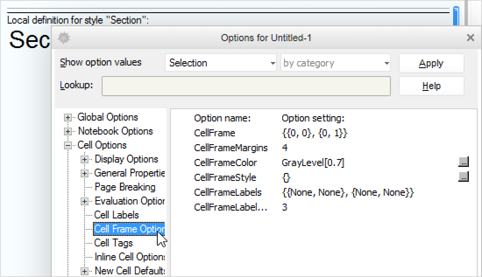Expand the Display Options subcategory
The image size is (482, 277).
[x=85, y=159]
